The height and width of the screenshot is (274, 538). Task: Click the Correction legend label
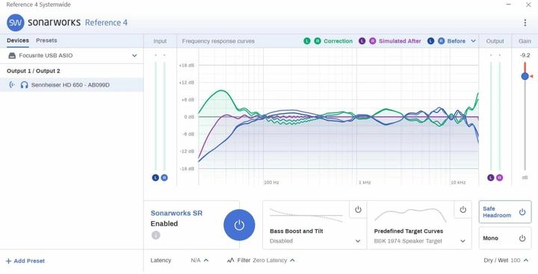(338, 41)
